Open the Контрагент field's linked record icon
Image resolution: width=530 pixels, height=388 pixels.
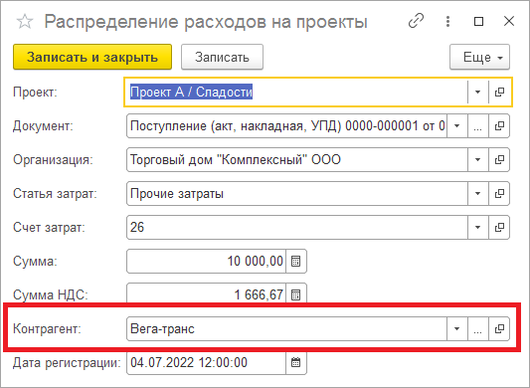499,328
